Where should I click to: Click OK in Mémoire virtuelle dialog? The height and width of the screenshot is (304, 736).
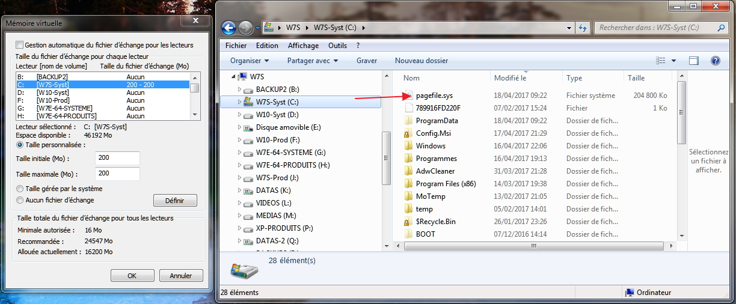(132, 276)
